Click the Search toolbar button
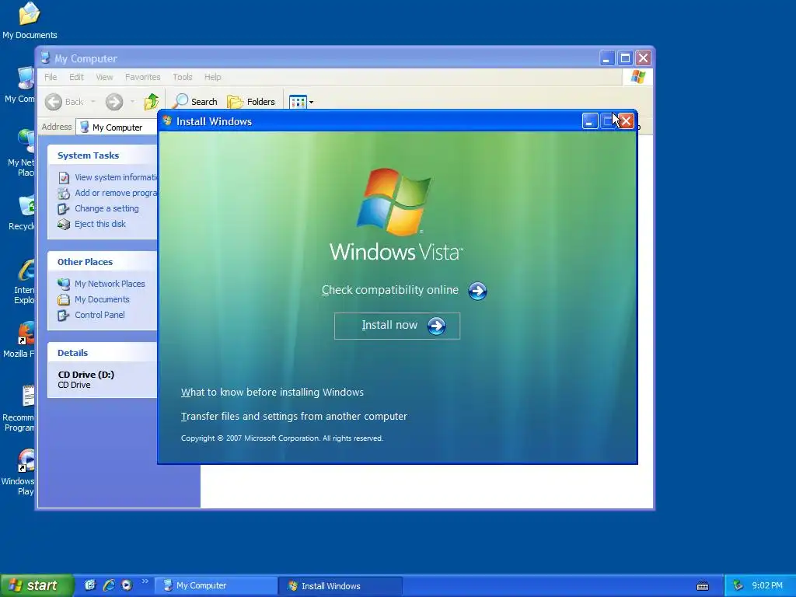Screen dimensions: 796x597 195,102
